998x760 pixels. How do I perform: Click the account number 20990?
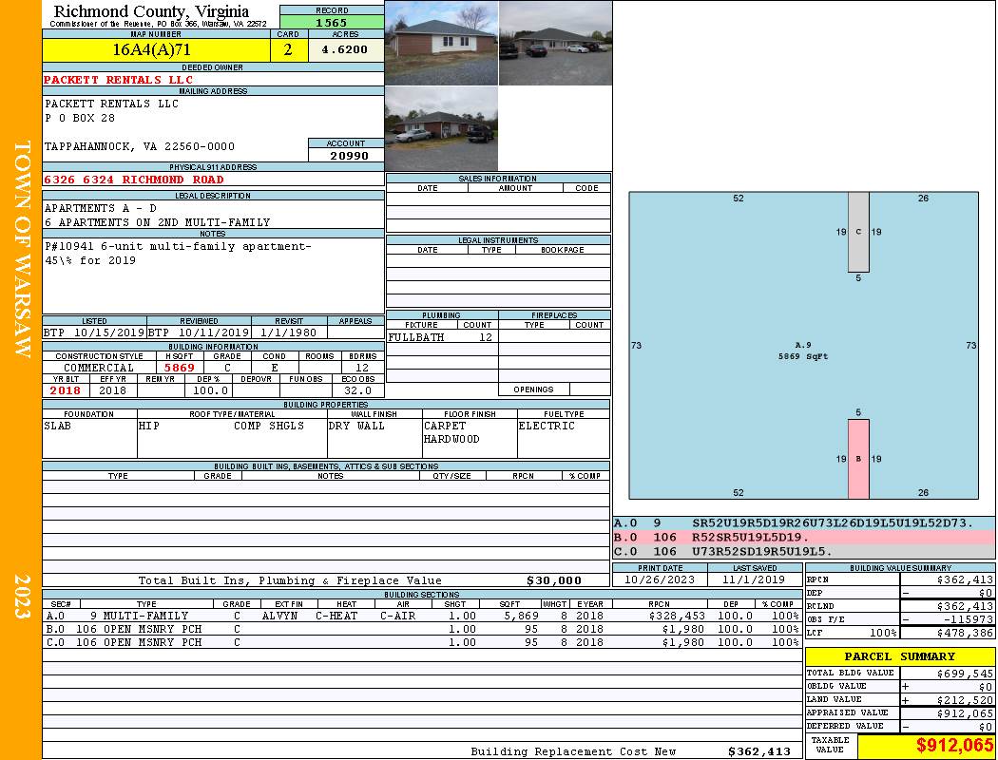pyautogui.click(x=346, y=155)
